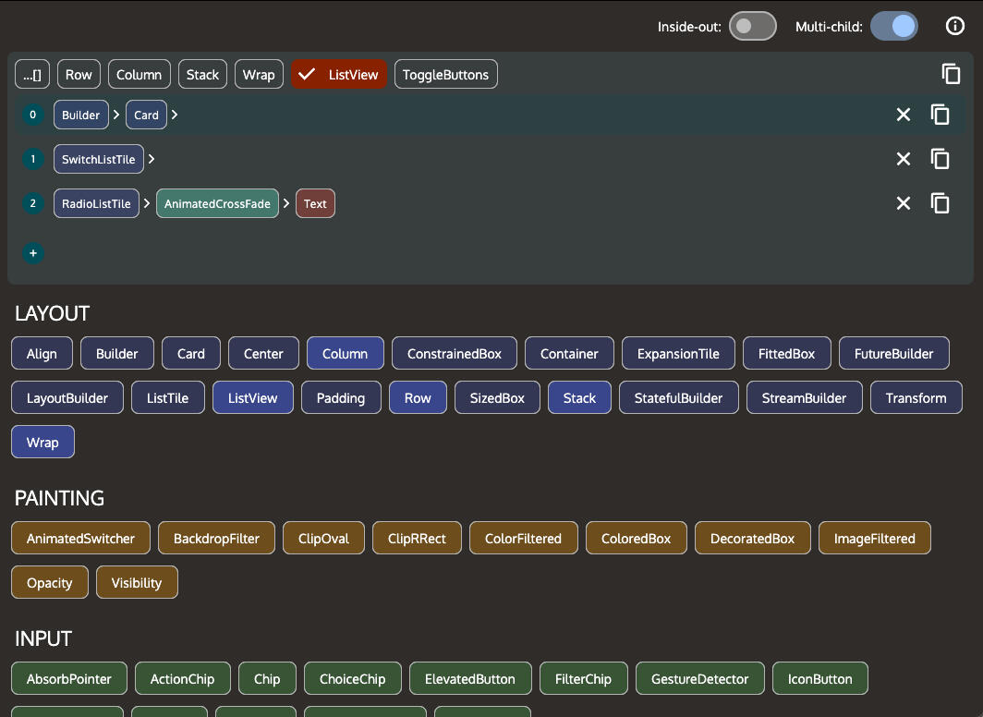983x717 pixels.
Task: Expand the chevron after Card
Action: [x=175, y=115]
